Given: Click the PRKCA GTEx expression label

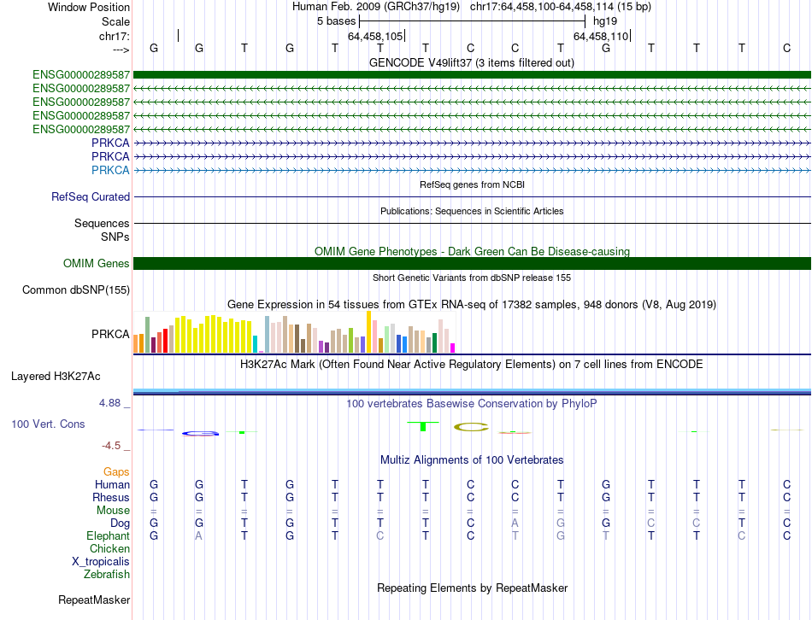Looking at the screenshot, I should click(110, 334).
